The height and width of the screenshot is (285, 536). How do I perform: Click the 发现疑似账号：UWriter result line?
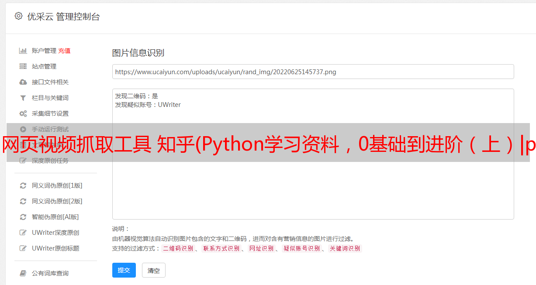[x=148, y=105]
